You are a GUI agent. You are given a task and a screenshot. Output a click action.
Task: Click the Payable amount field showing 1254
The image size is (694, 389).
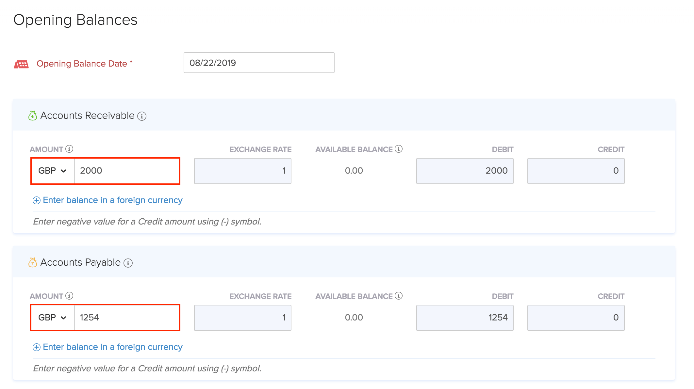pyautogui.click(x=127, y=318)
